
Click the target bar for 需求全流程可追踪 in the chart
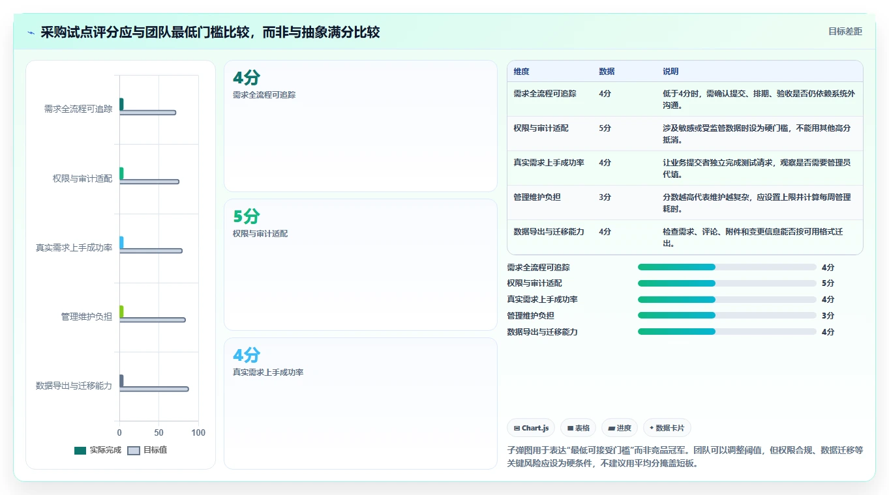coord(147,113)
